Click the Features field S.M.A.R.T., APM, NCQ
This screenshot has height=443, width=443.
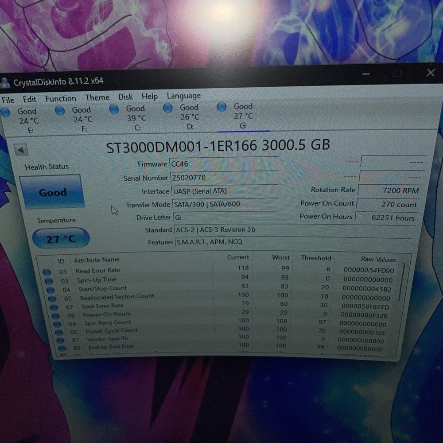(x=295, y=241)
